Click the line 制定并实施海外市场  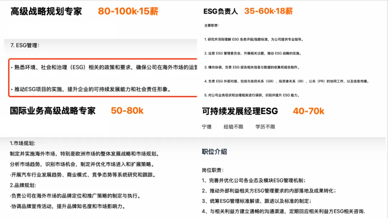click(x=85, y=154)
